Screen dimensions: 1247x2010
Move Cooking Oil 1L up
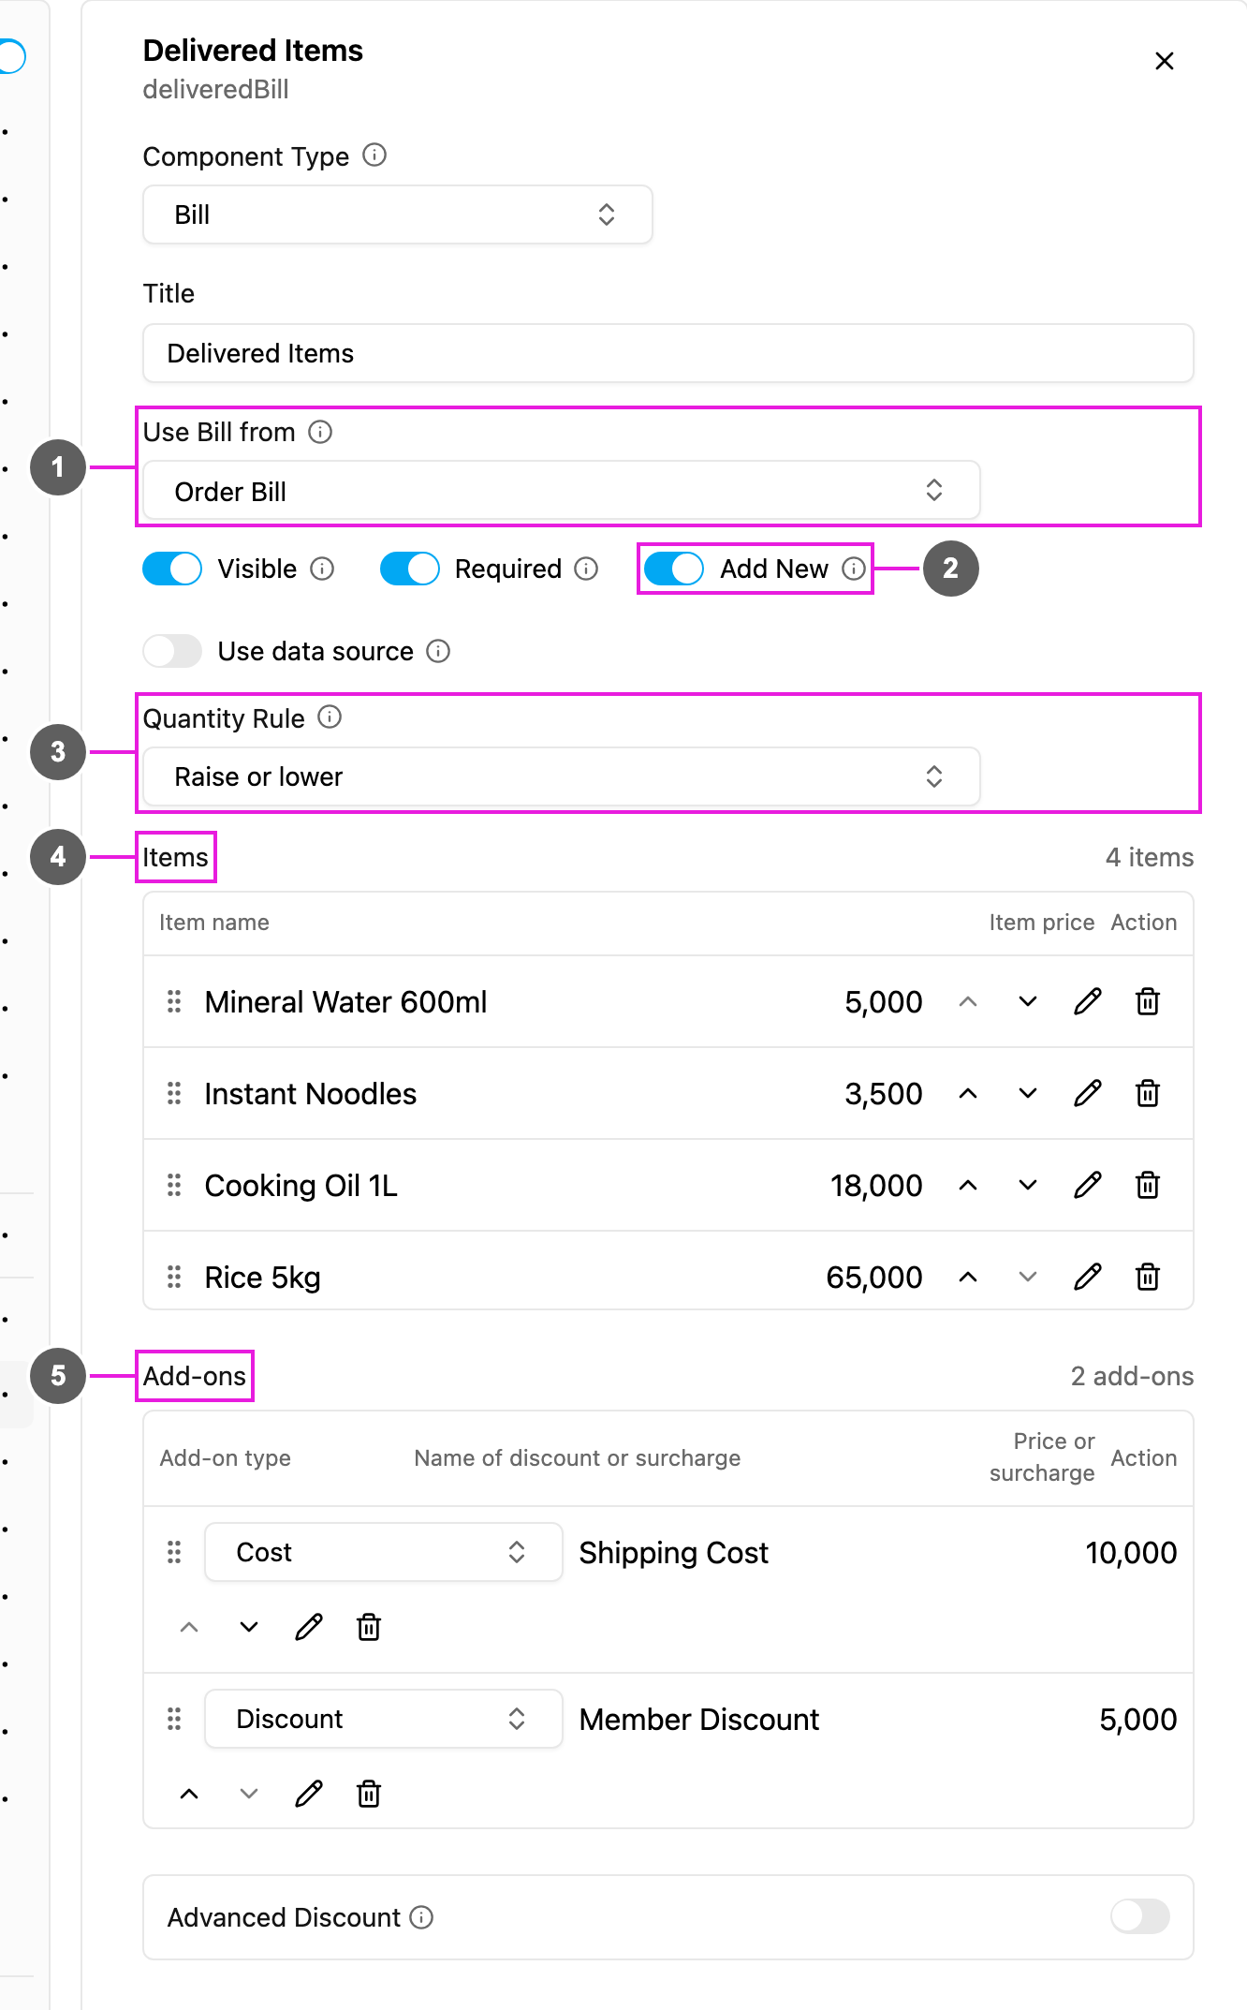(x=968, y=1185)
